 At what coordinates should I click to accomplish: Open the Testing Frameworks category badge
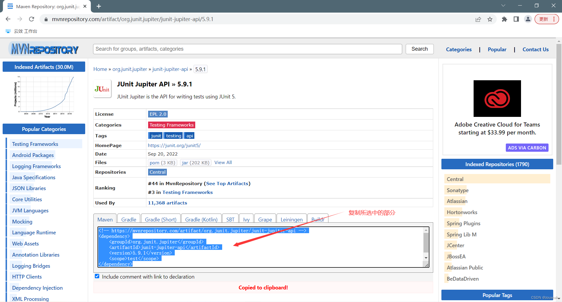(172, 125)
